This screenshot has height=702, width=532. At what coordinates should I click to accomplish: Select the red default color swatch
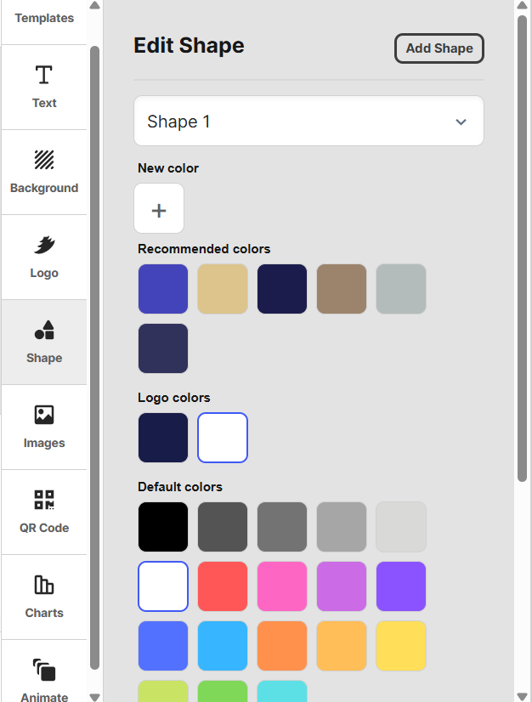(223, 586)
